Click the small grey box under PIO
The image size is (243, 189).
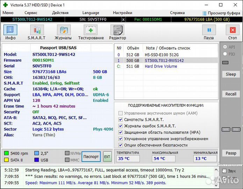[x=225, y=63]
